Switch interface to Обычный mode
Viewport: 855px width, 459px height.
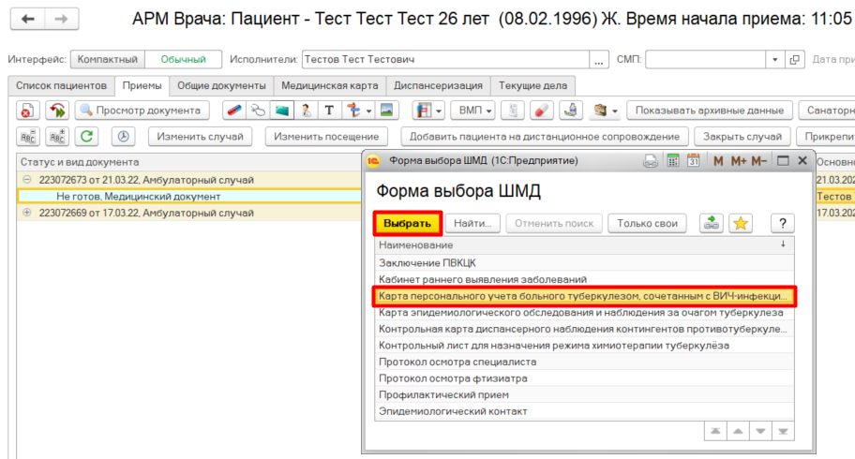(x=183, y=60)
